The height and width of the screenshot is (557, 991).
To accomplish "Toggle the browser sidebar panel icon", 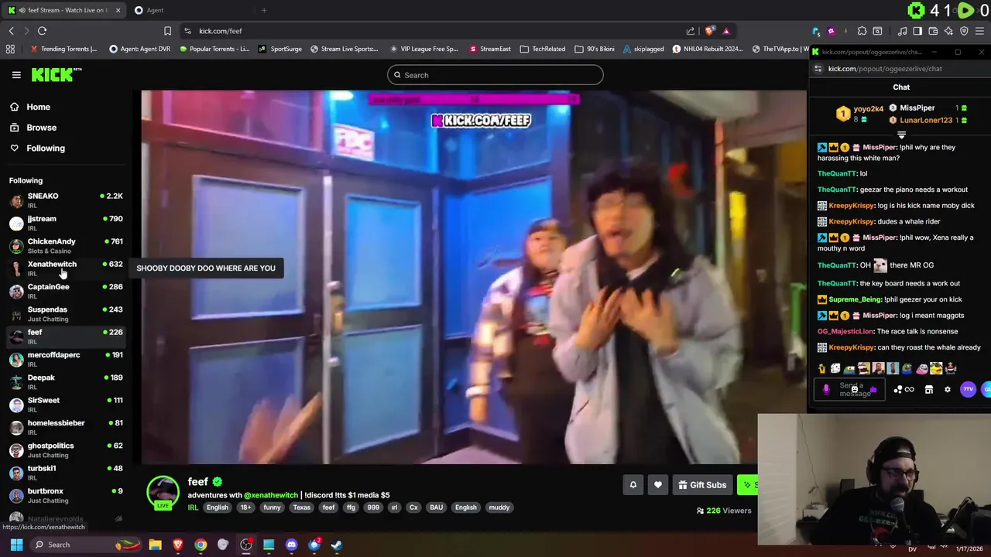I will (917, 31).
